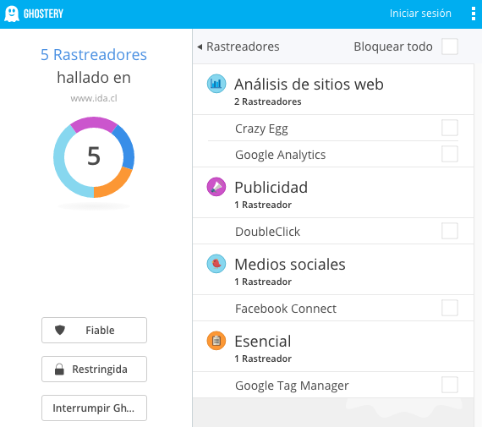This screenshot has width=482, height=427.
Task: Block DoubleClick tracker checkbox
Action: [x=450, y=231]
